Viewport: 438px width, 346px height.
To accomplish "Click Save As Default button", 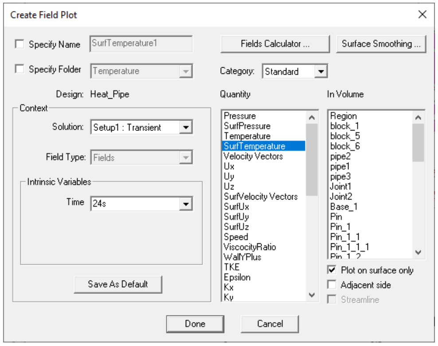I will click(x=118, y=284).
